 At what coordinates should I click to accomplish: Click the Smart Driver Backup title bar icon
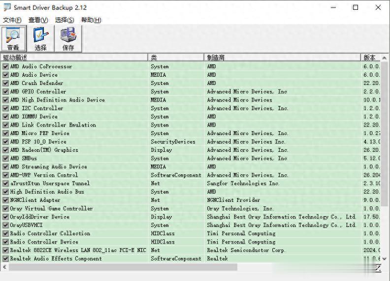(7, 7)
